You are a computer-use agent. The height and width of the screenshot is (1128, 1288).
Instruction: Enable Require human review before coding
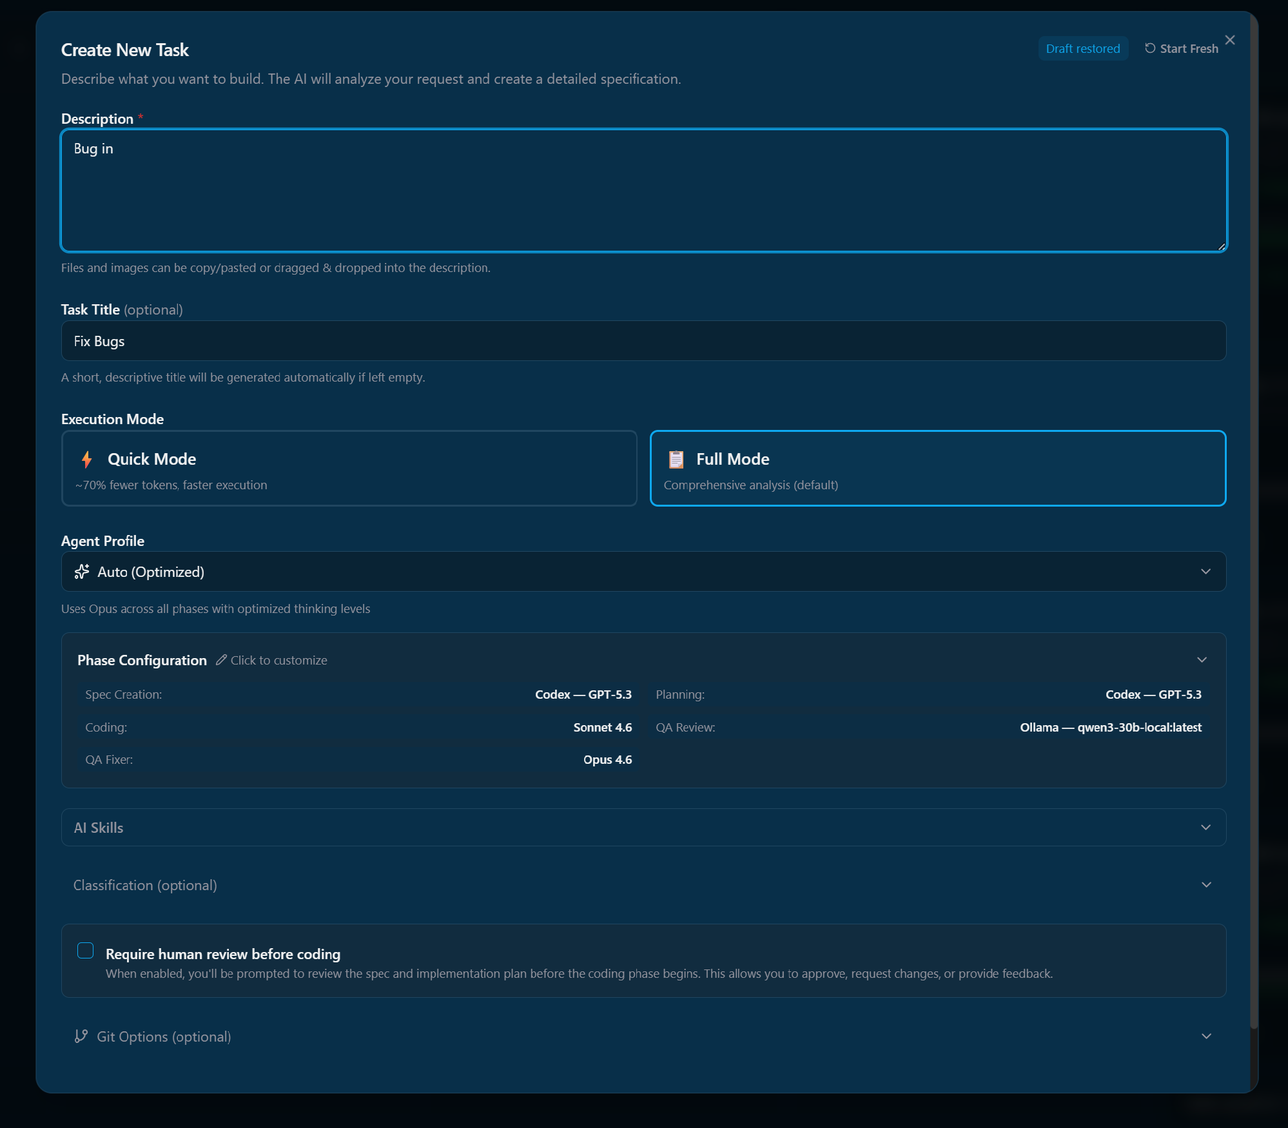point(85,951)
